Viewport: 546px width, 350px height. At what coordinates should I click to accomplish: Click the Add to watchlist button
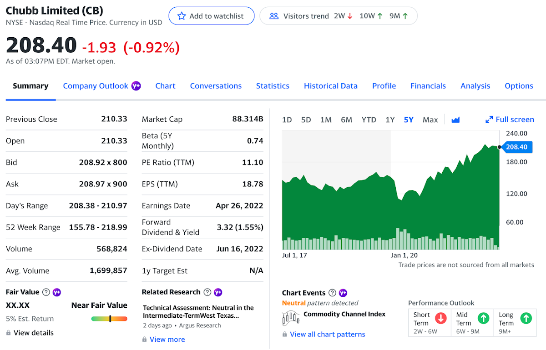212,16
